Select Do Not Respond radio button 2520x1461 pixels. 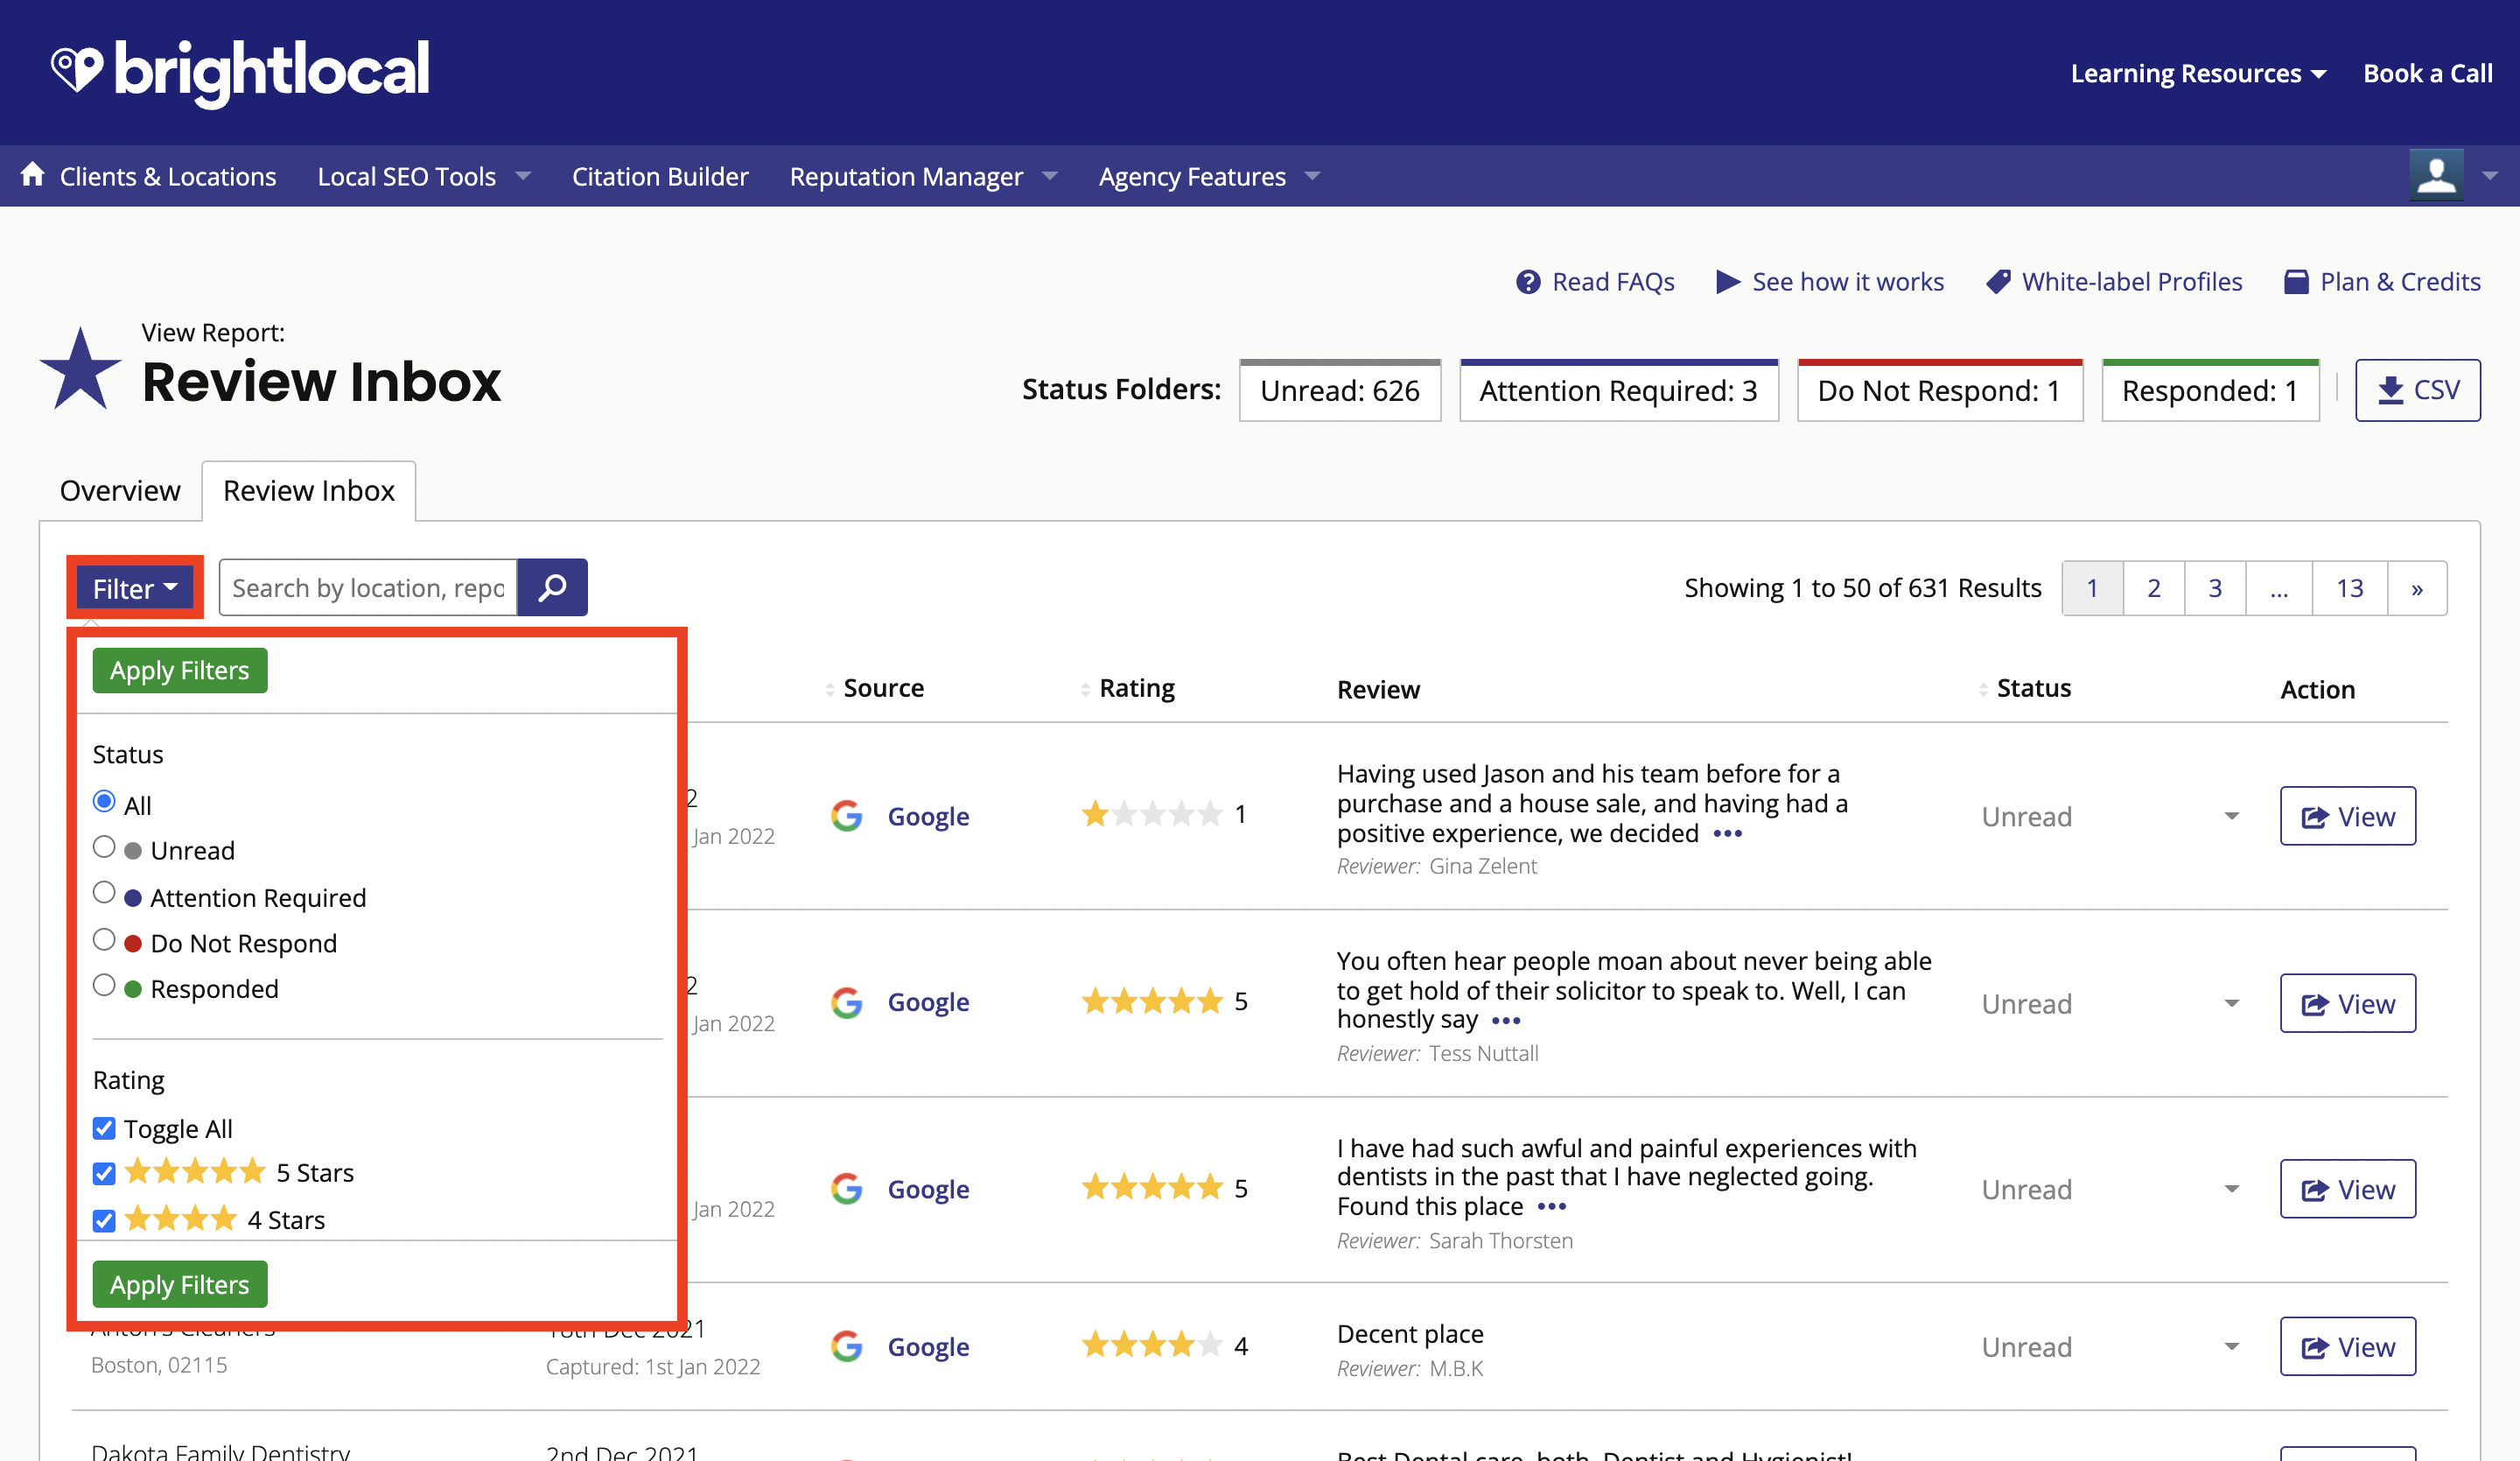[x=104, y=939]
